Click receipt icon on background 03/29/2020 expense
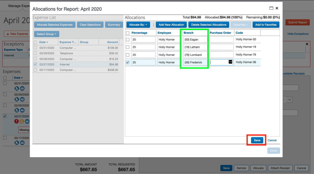 17,99
